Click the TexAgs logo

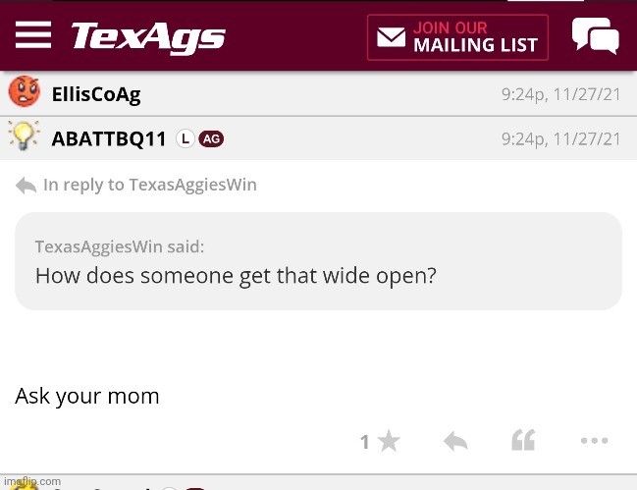pyautogui.click(x=148, y=37)
